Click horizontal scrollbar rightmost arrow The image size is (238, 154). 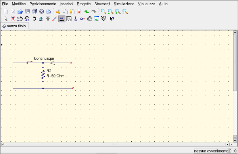tap(231, 145)
